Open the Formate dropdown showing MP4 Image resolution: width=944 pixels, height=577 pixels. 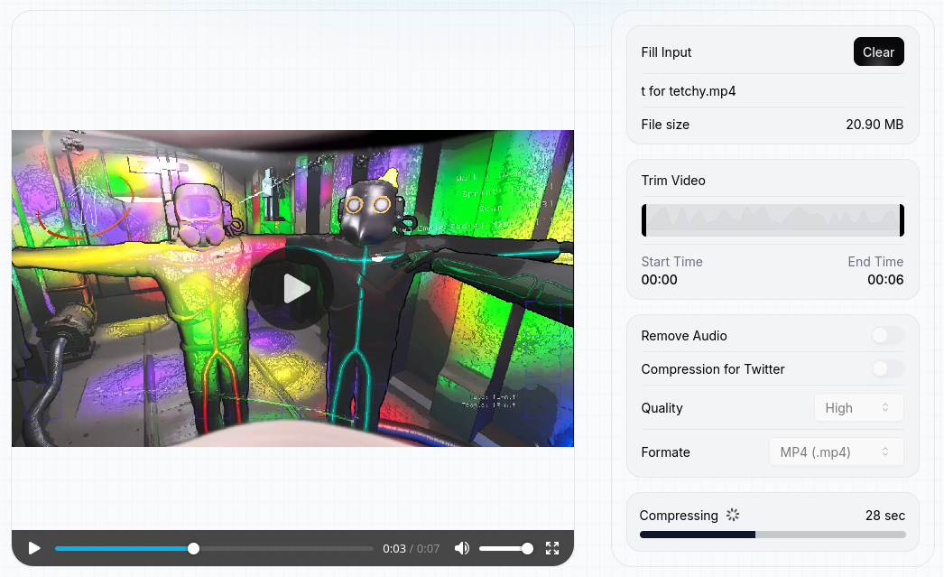click(x=836, y=451)
